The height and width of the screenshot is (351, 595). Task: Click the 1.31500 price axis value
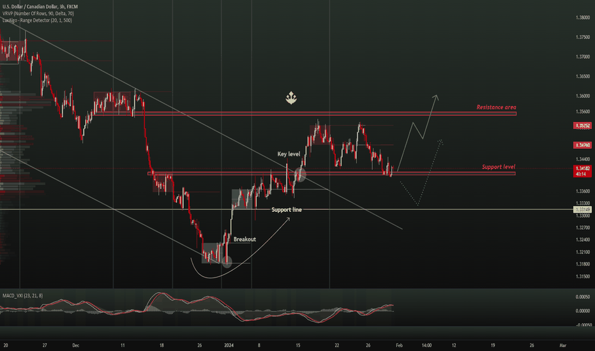(583, 276)
